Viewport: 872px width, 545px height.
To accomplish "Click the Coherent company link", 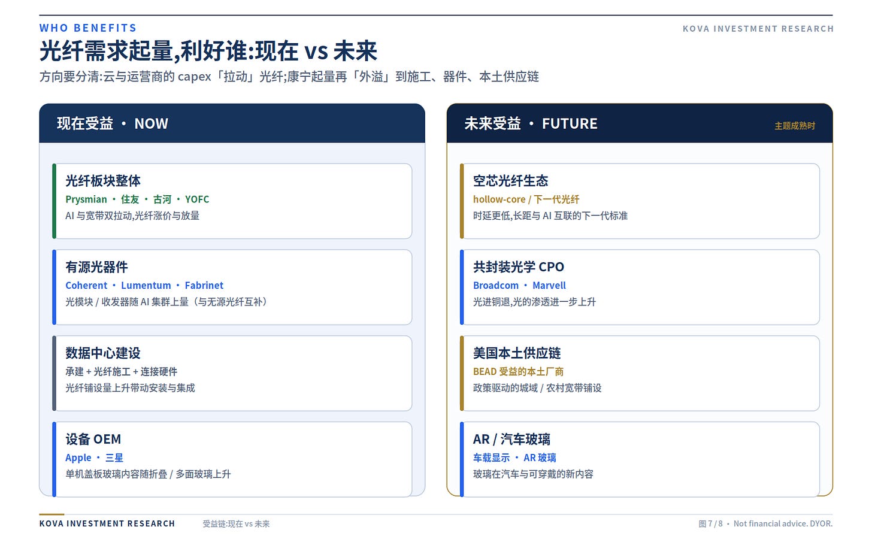I will [x=86, y=286].
